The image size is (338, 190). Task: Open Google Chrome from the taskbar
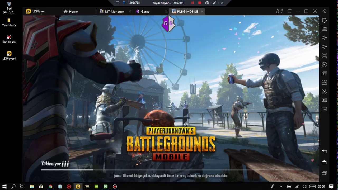[50, 187]
